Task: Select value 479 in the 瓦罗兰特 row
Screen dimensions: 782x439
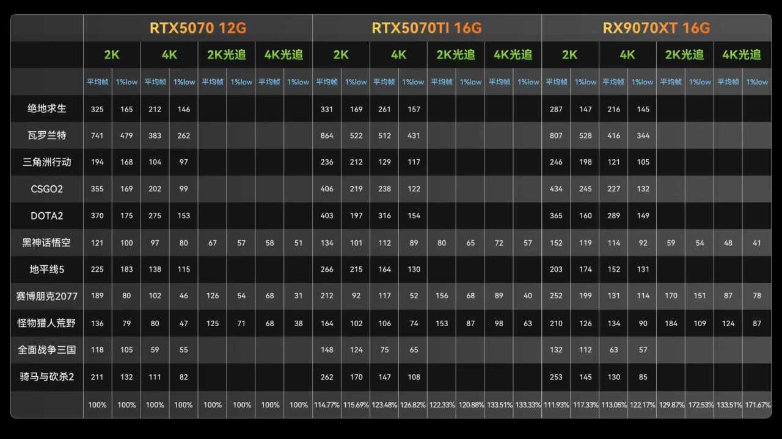Action: (126, 136)
